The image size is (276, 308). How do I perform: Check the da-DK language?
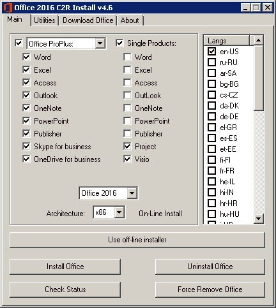click(211, 106)
